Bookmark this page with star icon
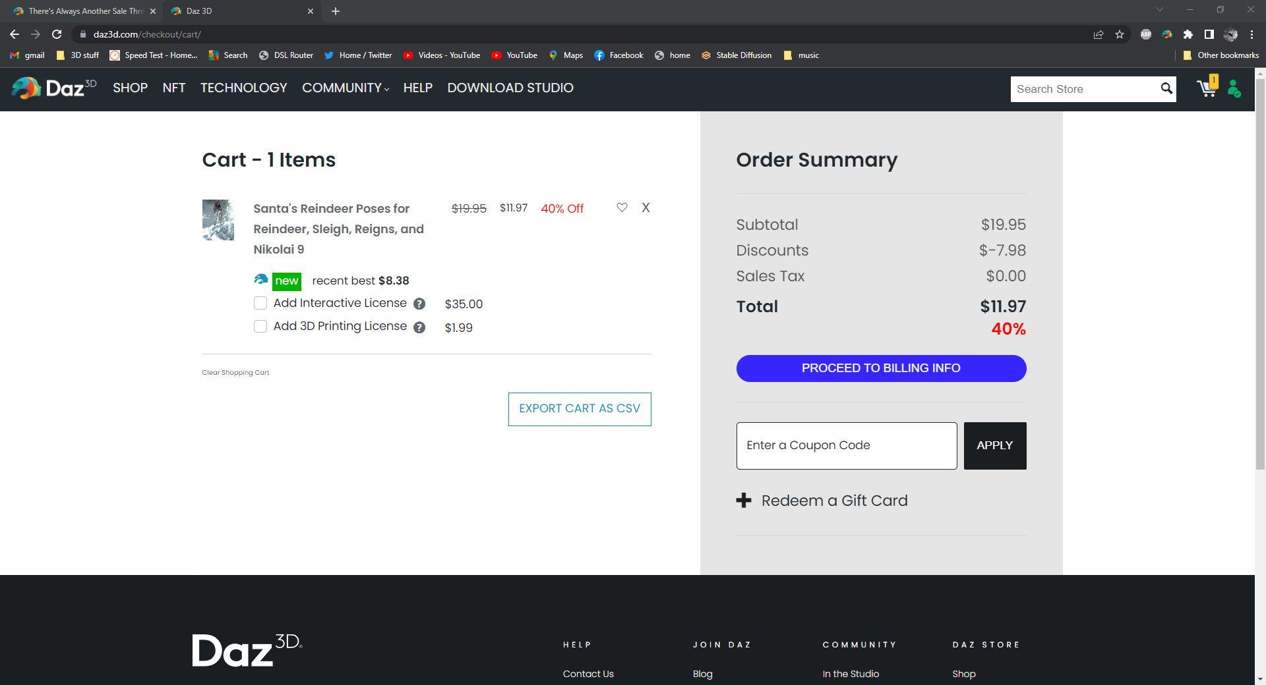1266x685 pixels. pyautogui.click(x=1120, y=34)
